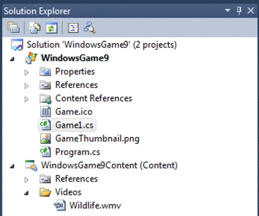The height and width of the screenshot is (216, 259).
Task: Click the Wildlife.wmv video file icon
Action: [x=60, y=205]
